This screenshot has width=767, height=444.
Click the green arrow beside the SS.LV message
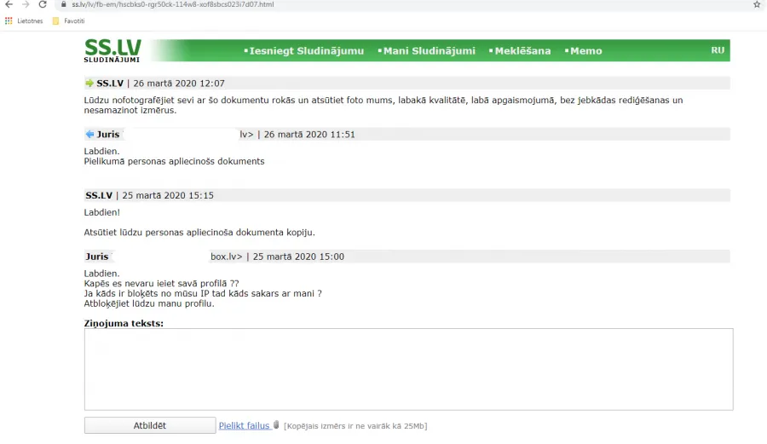pos(89,84)
